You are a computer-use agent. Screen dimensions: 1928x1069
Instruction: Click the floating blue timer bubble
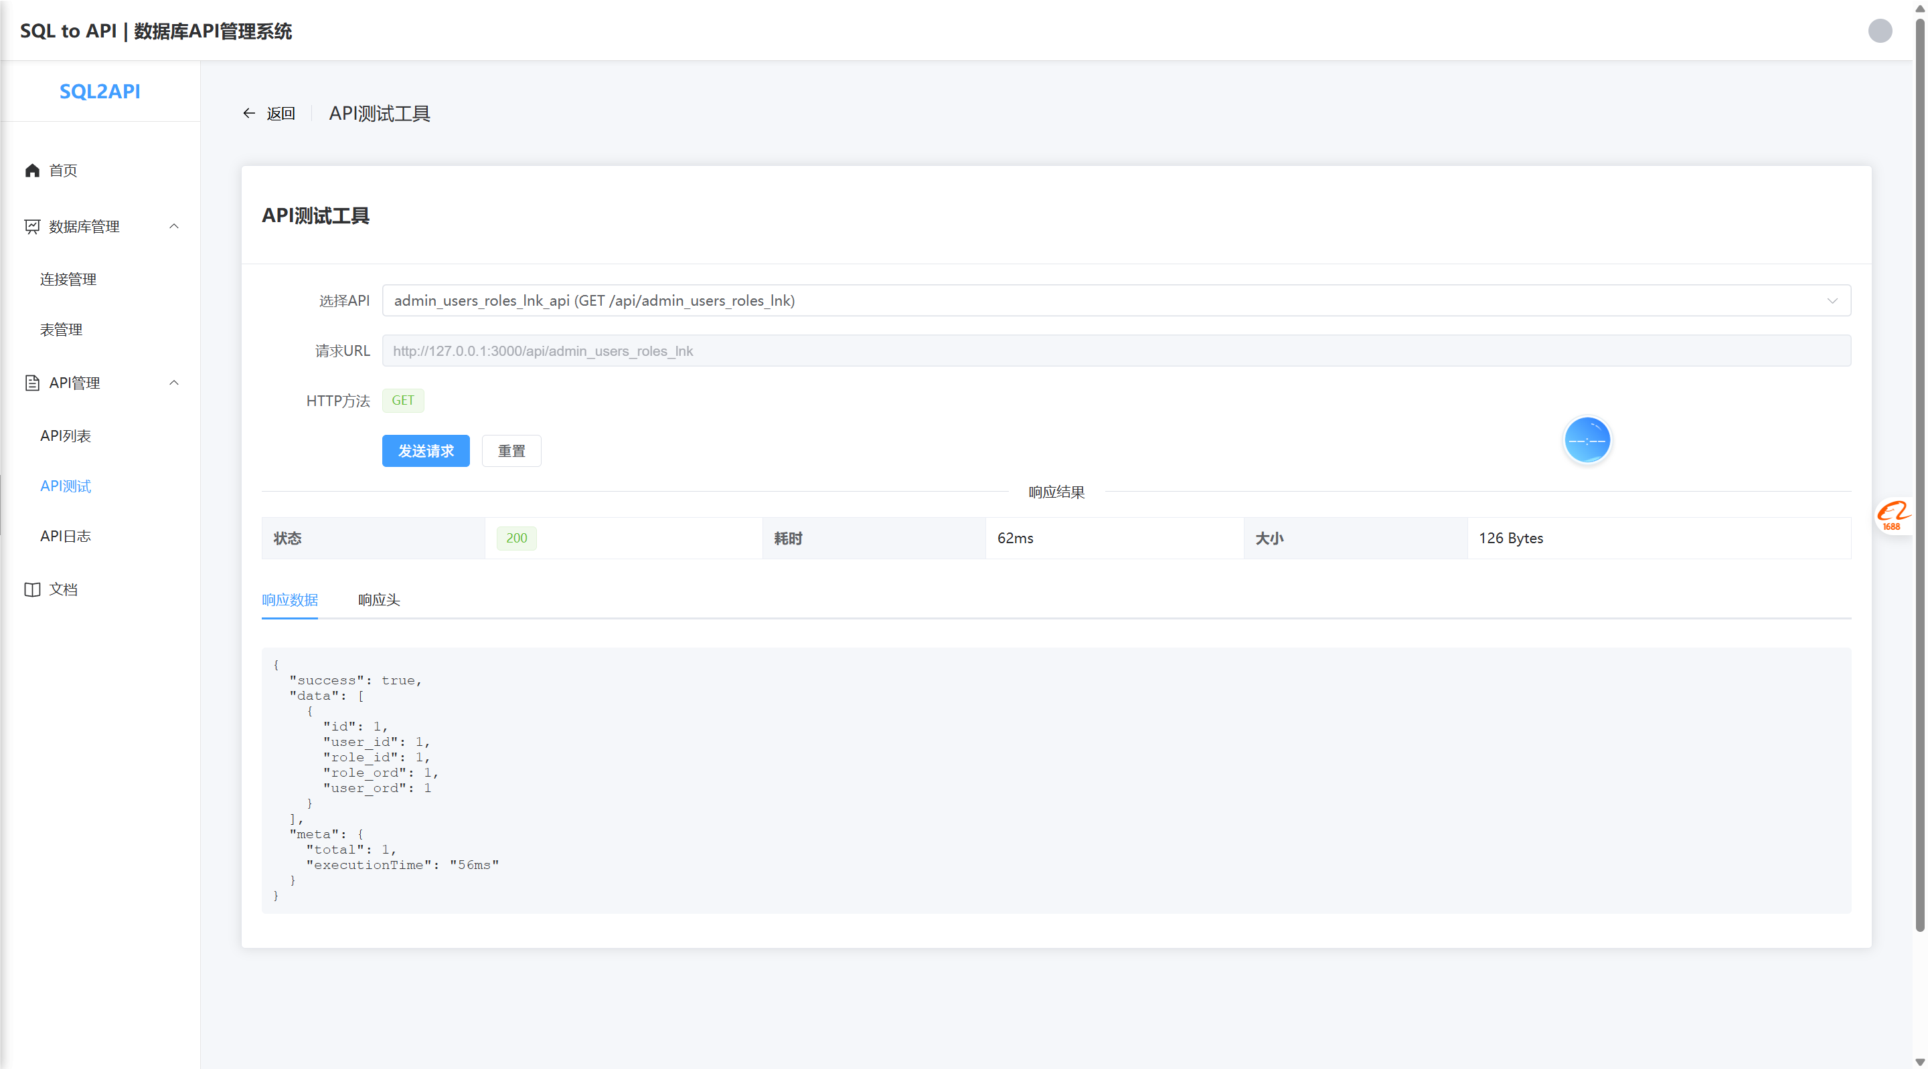pyautogui.click(x=1587, y=440)
